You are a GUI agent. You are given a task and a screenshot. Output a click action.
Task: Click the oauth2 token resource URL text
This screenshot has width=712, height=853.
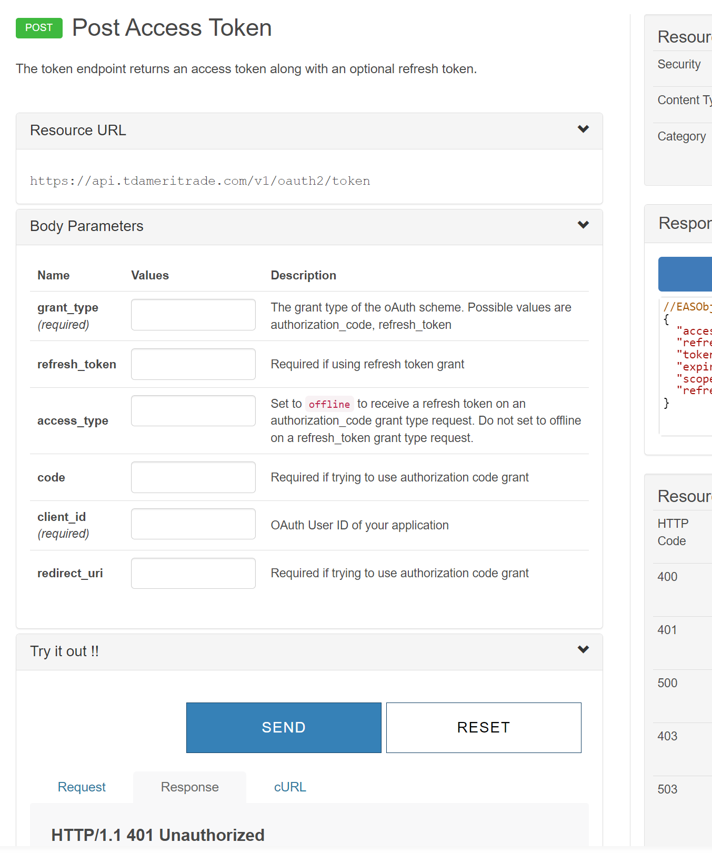point(200,181)
